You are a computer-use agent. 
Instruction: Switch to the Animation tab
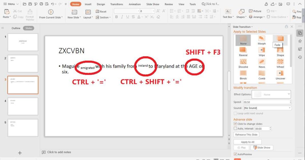click(135, 4)
